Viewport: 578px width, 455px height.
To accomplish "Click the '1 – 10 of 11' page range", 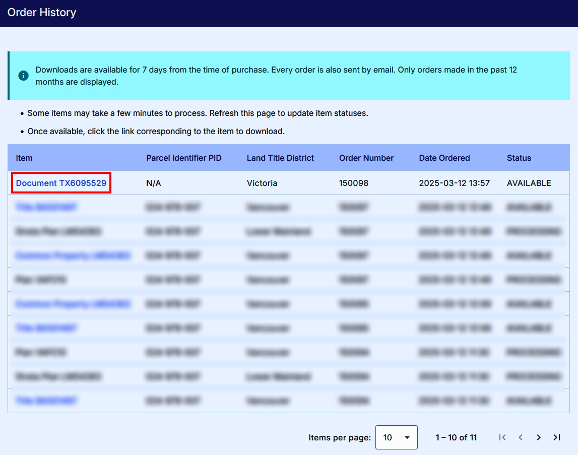I will [457, 437].
